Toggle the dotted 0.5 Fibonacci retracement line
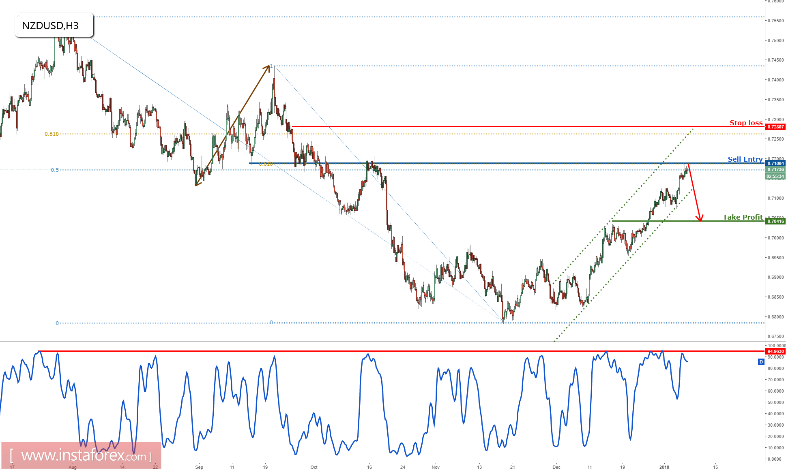Viewport: 786px width, 470px height. point(162,169)
